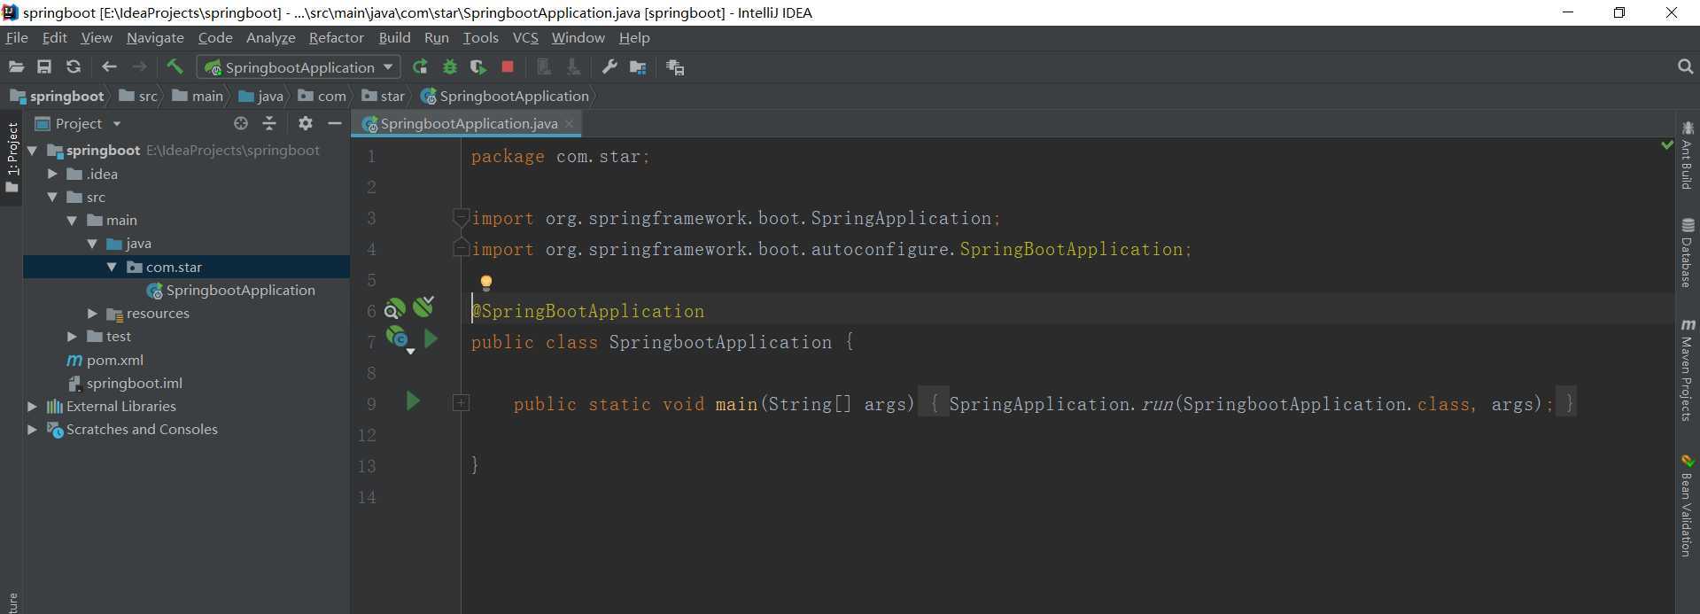
Task: Open the Refactor menu
Action: click(x=336, y=37)
